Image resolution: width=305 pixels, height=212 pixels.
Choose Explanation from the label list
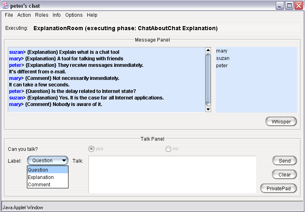[x=41, y=177]
